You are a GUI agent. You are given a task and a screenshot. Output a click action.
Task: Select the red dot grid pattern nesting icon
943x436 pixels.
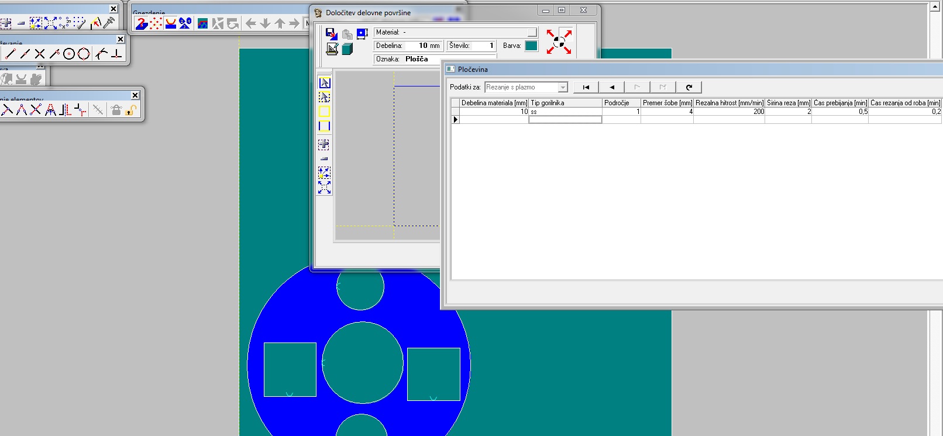(156, 23)
